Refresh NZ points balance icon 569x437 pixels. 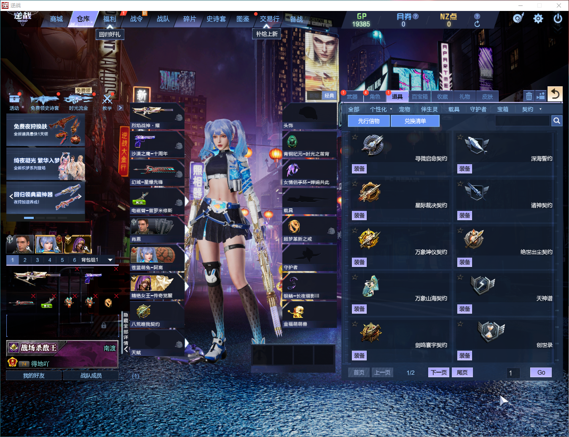point(477,24)
